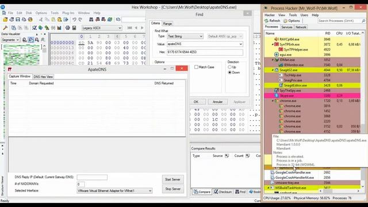
Task: Select the Down direction radio button
Action: 230,72
